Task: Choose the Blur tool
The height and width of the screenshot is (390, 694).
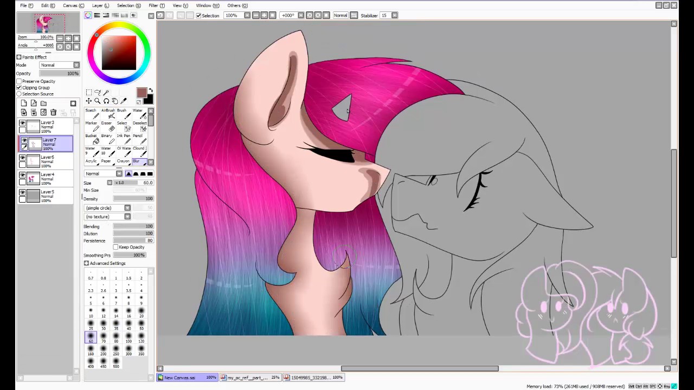Action: 139,161
